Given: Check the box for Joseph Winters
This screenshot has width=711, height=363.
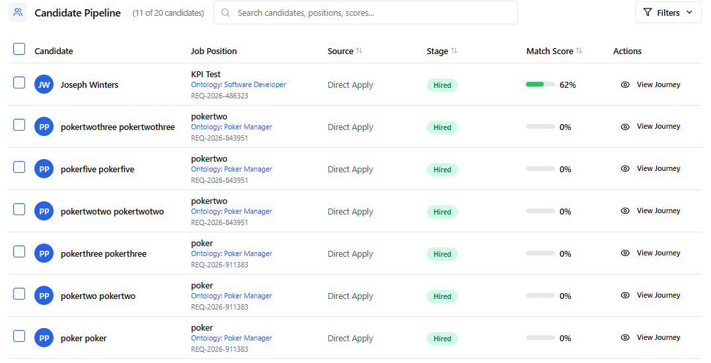Looking at the screenshot, I should coord(19,82).
